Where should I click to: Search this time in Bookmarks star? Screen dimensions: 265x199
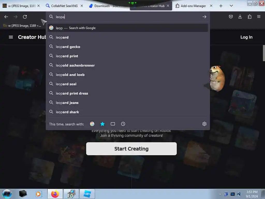coord(102,124)
